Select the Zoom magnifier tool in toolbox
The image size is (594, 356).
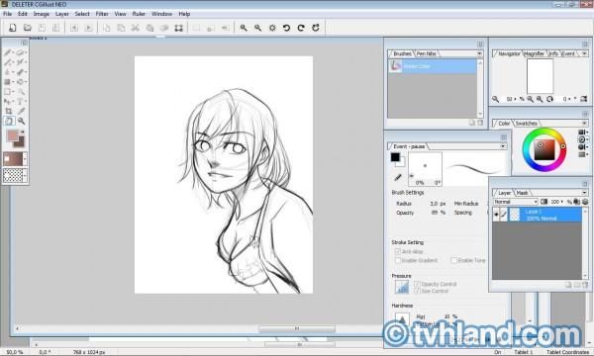[21, 121]
